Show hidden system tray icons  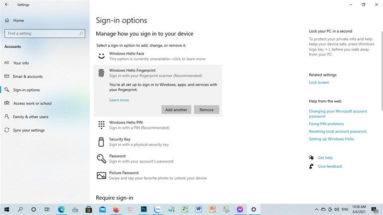(316, 209)
